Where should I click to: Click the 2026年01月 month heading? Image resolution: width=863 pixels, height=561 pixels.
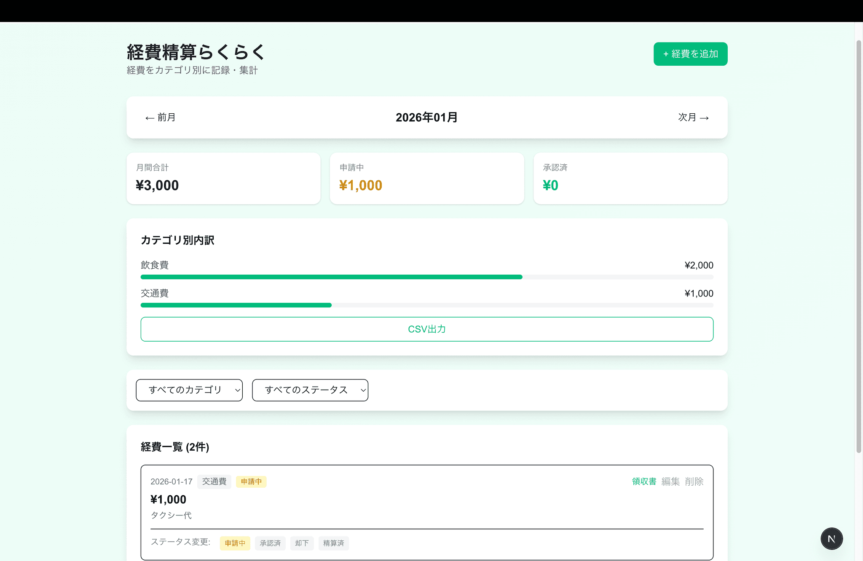[426, 118]
